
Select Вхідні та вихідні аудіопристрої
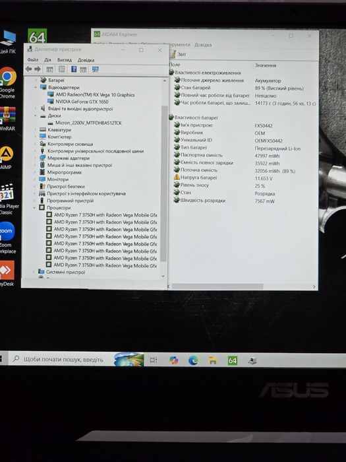(x=80, y=109)
